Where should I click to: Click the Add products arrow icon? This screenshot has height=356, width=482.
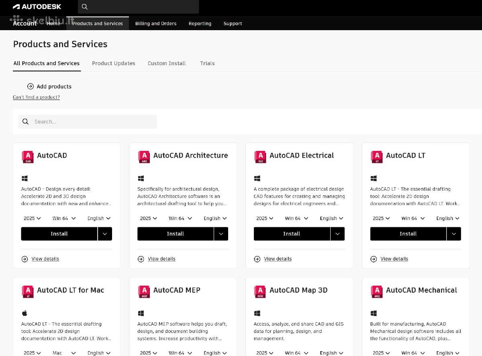coord(30,86)
